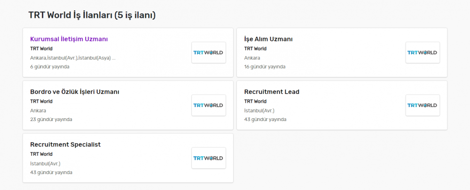Click TRT World company name under Recruitment Specialist
This screenshot has width=470, height=190.
(x=41, y=154)
